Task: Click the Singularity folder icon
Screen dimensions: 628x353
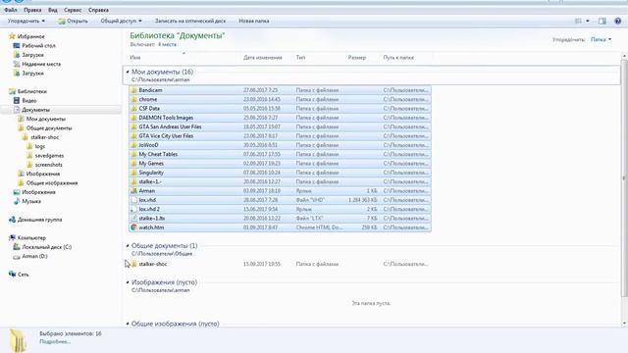Action: [x=133, y=173]
